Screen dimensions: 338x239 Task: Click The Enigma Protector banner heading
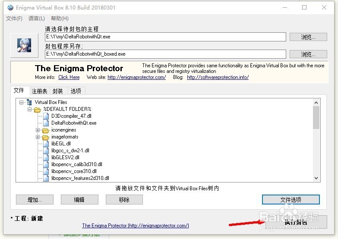79,68
